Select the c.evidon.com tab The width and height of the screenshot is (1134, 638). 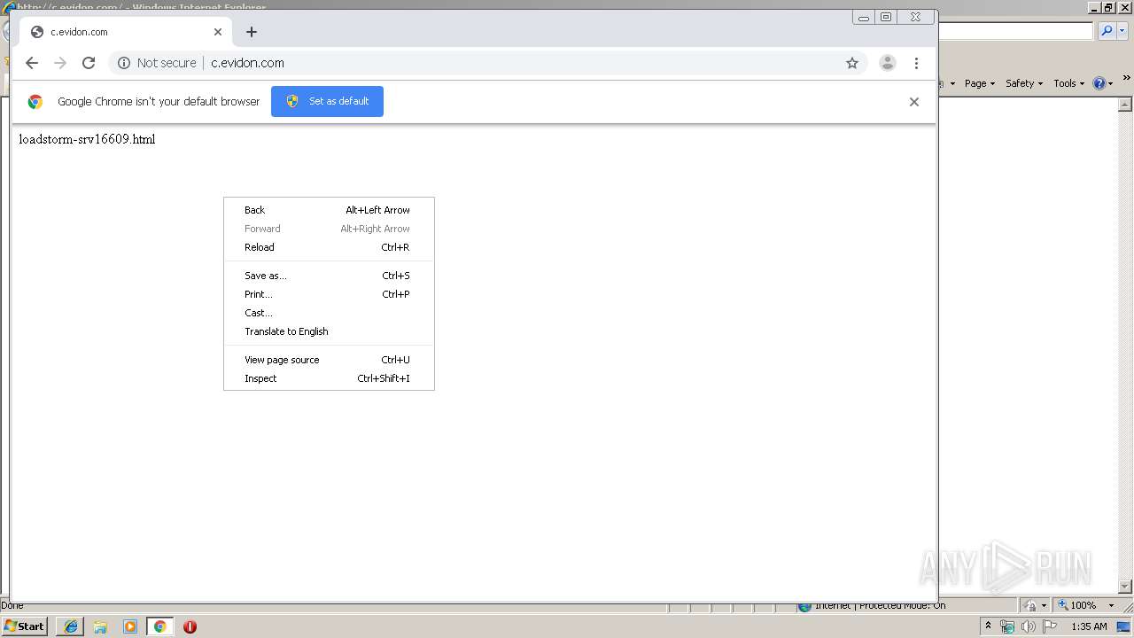pos(124,32)
